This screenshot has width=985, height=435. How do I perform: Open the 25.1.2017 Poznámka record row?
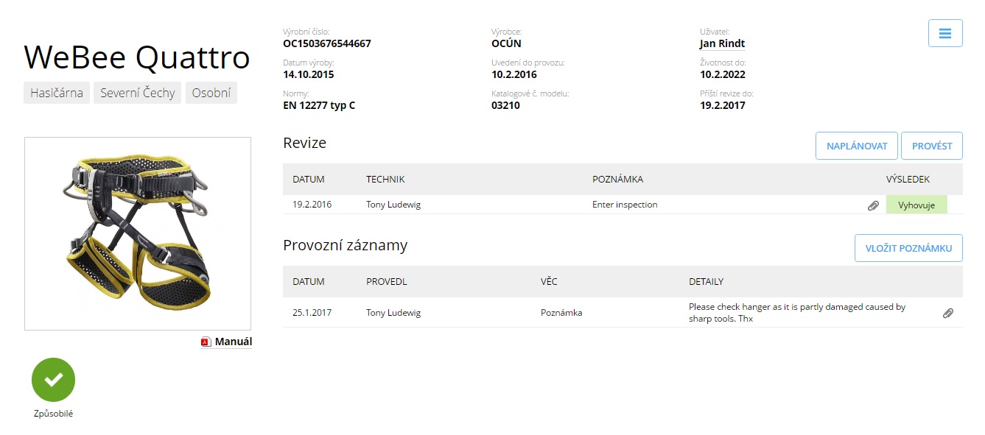pos(623,312)
